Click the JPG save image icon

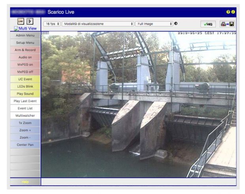point(227,24)
